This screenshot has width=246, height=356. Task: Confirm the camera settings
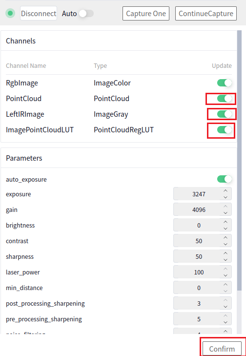click(222, 349)
